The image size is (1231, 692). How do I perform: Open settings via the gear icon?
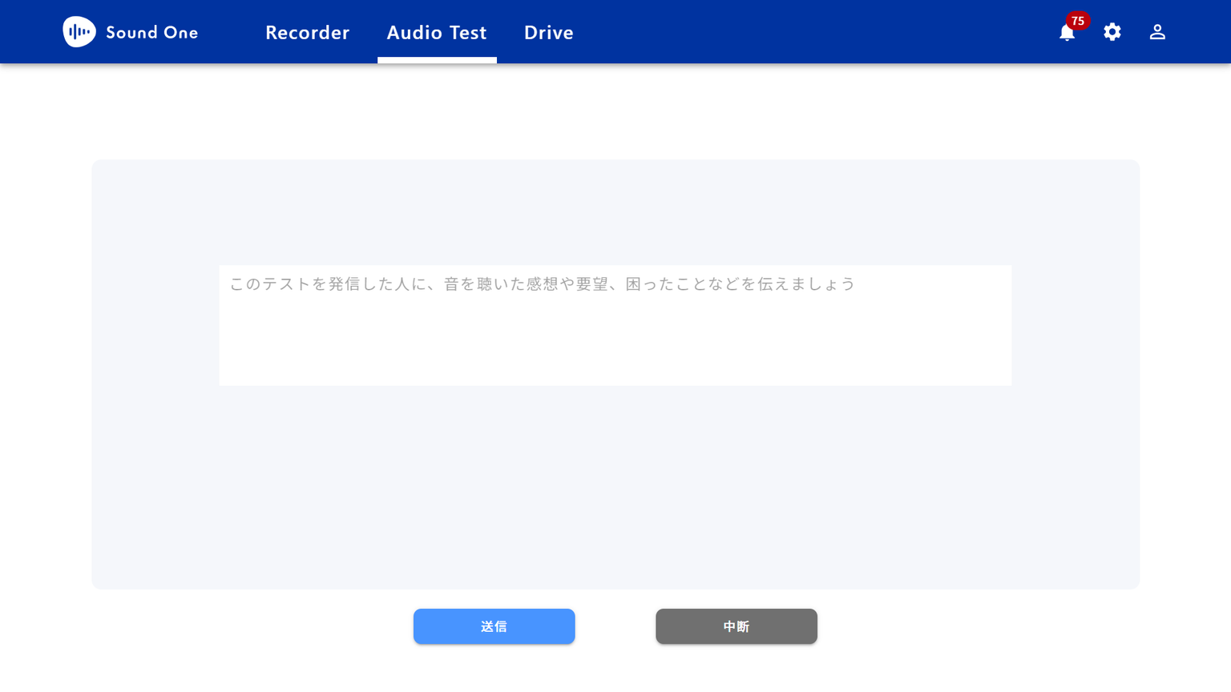[x=1112, y=32]
